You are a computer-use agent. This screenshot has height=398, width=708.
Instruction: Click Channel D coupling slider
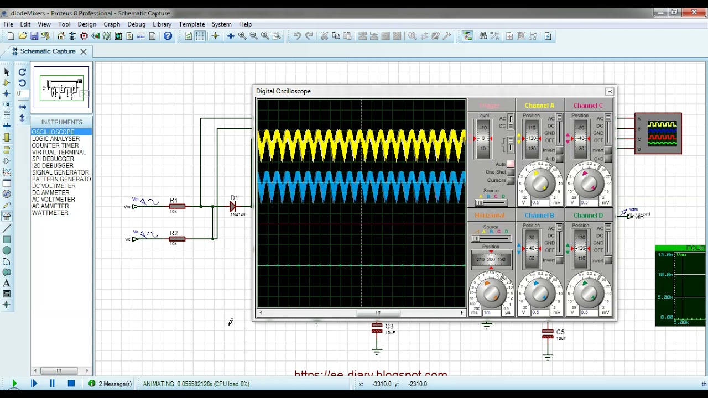(x=608, y=240)
